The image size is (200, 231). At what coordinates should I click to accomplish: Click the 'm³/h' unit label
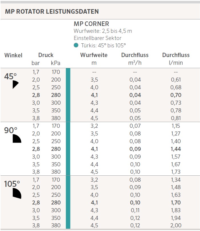pyautogui.click(x=135, y=63)
